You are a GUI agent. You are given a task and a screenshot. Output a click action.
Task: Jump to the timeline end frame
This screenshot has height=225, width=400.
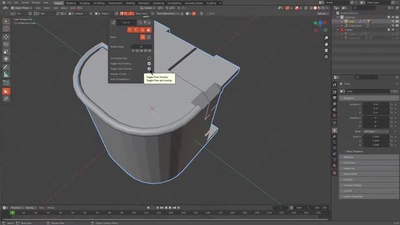179,207
